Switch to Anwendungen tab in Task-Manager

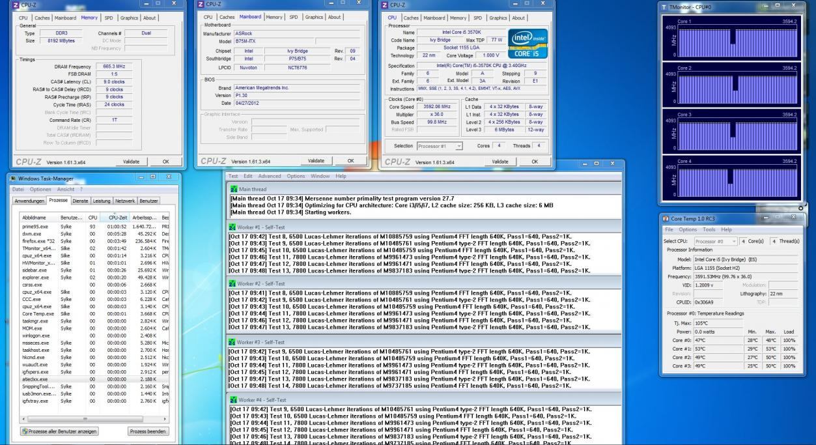[30, 201]
